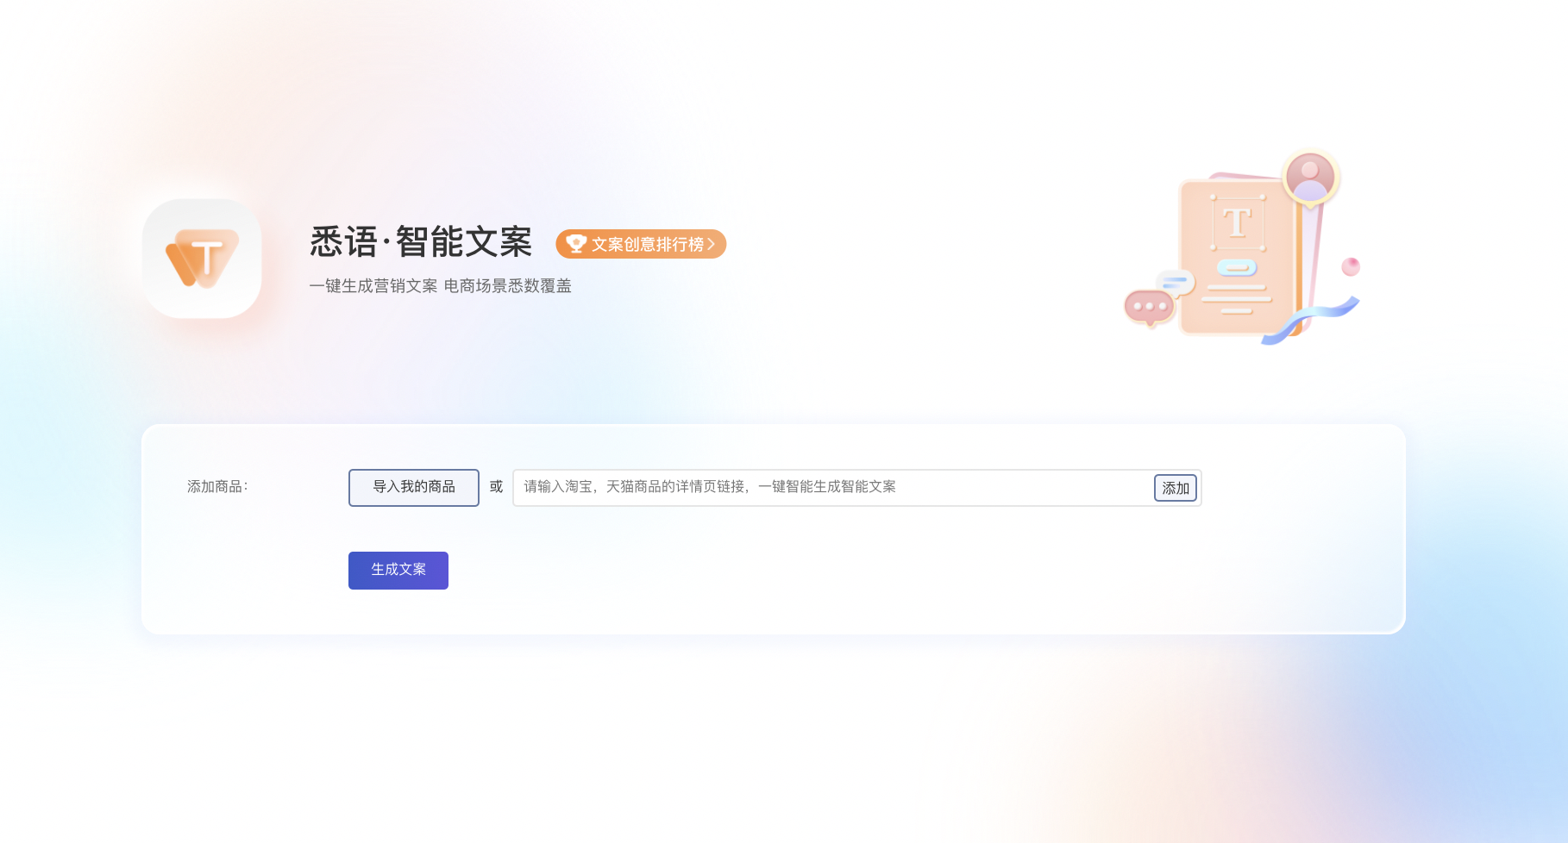1568x843 pixels.
Task: Click the chevron arrow on the ranking badge
Action: pyautogui.click(x=711, y=244)
